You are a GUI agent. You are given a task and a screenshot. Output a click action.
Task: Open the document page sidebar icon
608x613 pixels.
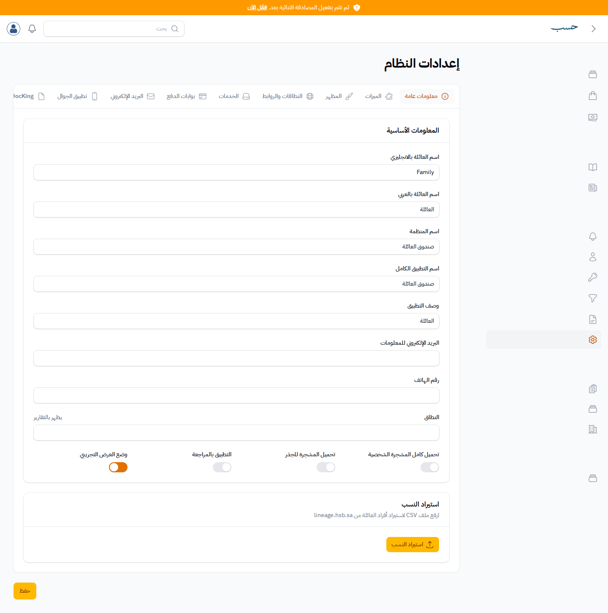[x=593, y=319]
